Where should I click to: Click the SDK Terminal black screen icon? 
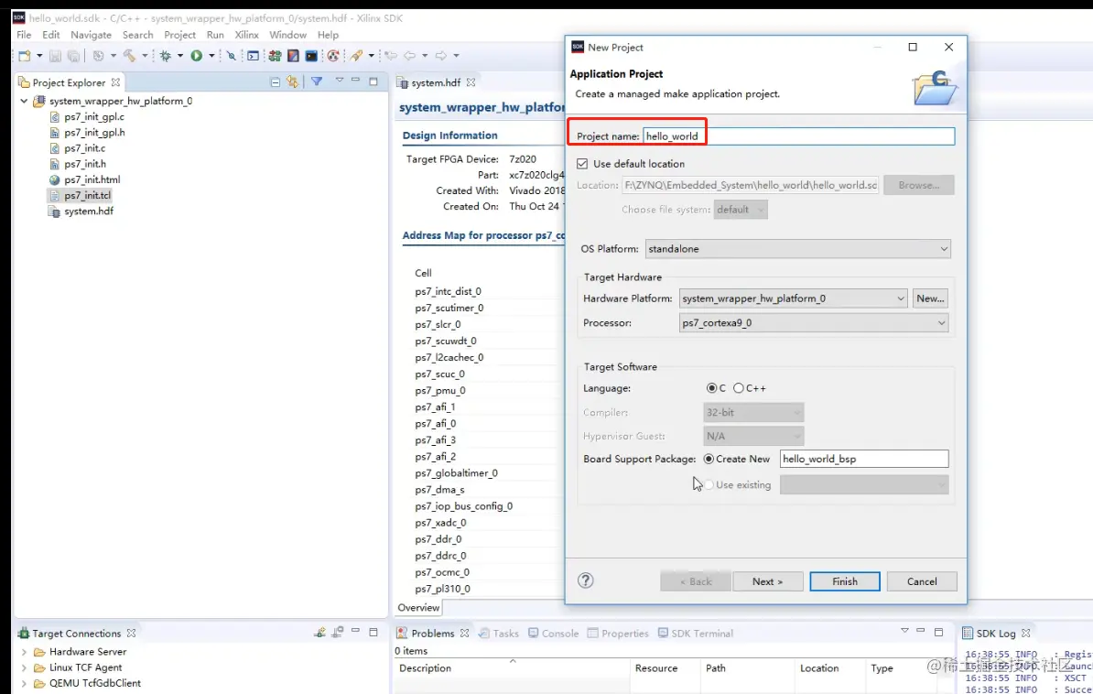(311, 56)
